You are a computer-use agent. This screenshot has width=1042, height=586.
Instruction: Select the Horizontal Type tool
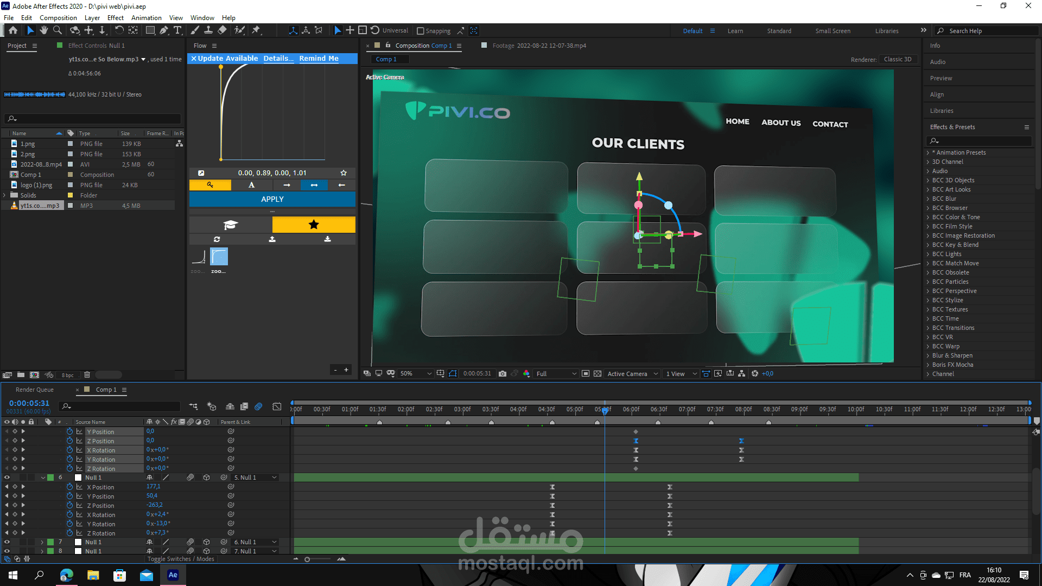tap(177, 30)
